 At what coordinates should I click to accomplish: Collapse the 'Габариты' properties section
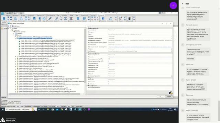pos(87,78)
